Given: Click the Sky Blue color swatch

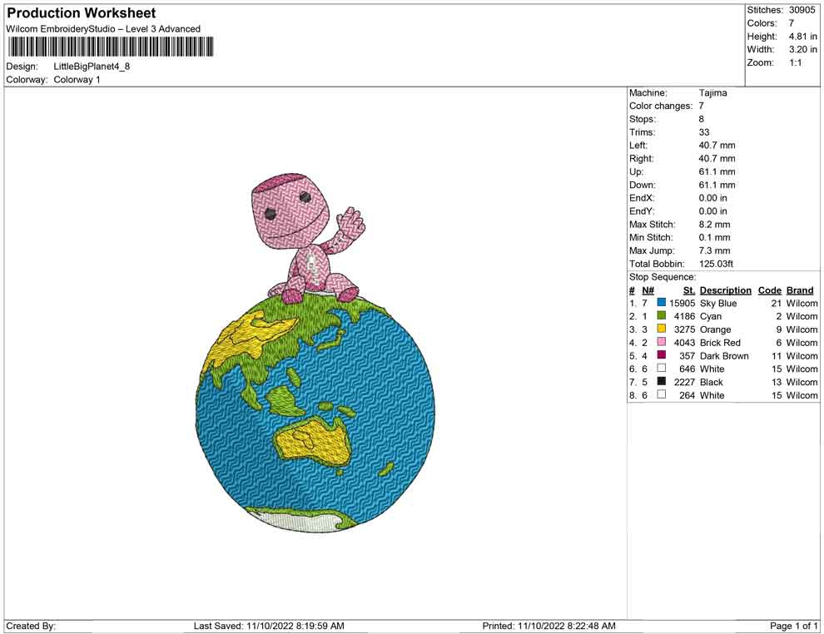Looking at the screenshot, I should click(661, 303).
